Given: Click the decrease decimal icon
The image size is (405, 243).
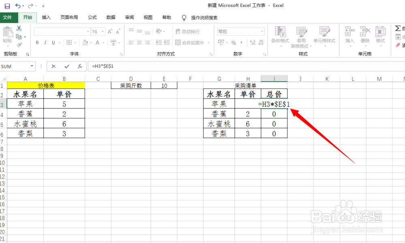Looking at the screenshot, I should click(261, 43).
